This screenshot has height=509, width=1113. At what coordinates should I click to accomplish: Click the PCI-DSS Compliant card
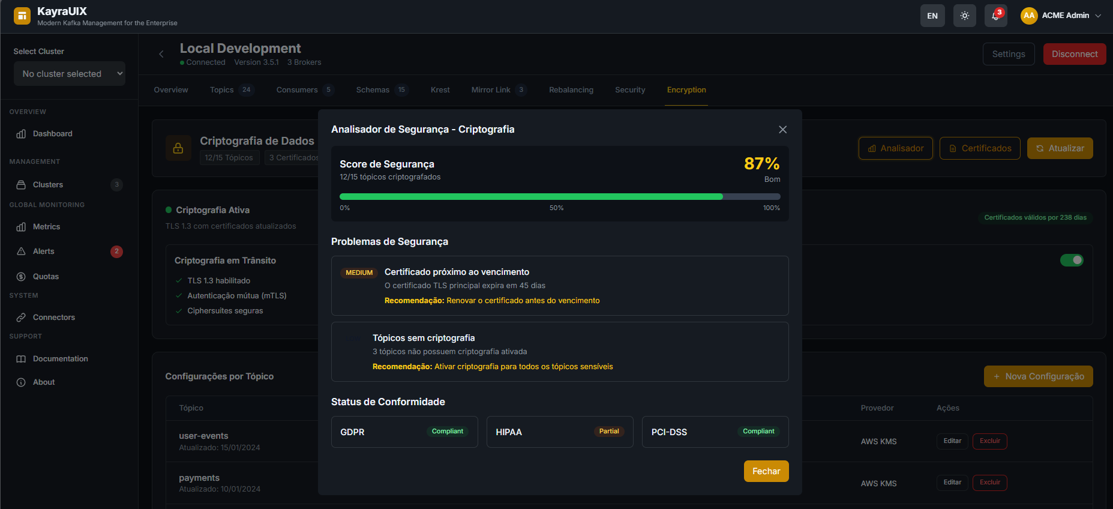click(x=715, y=432)
